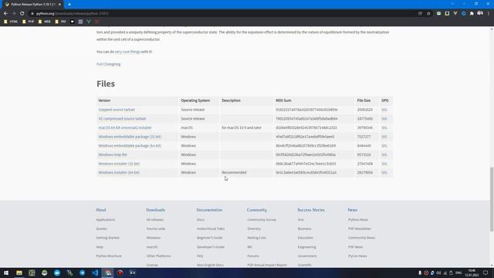494x278 pixels.
Task: Download Windows embeddable package (32-bit)
Action: point(130,137)
